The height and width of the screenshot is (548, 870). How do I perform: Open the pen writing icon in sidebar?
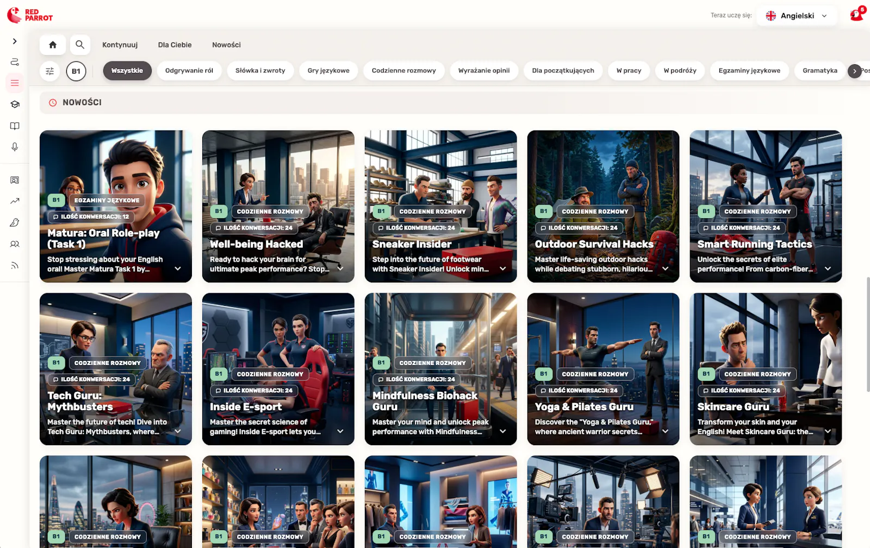pyautogui.click(x=15, y=223)
